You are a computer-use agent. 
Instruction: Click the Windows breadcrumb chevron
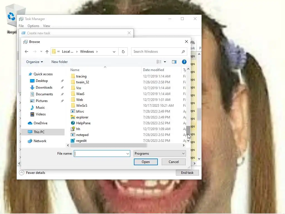[x=97, y=52]
